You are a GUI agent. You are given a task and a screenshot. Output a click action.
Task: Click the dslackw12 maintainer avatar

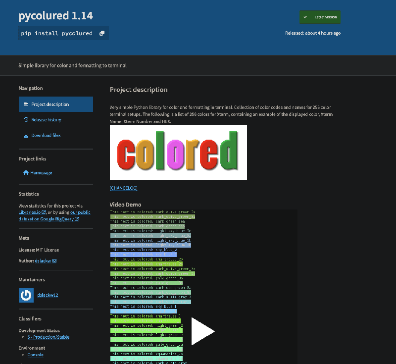point(26,295)
